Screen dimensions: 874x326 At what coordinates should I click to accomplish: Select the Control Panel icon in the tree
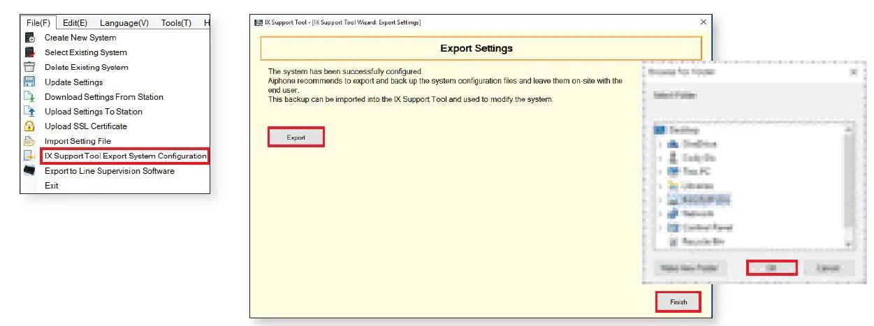(673, 228)
